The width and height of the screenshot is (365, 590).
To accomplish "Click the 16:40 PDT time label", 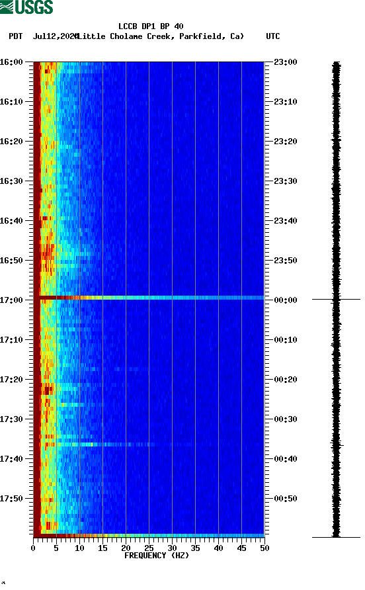I will 11,220.
